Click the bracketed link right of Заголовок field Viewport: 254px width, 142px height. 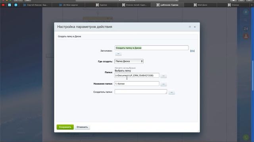192,51
